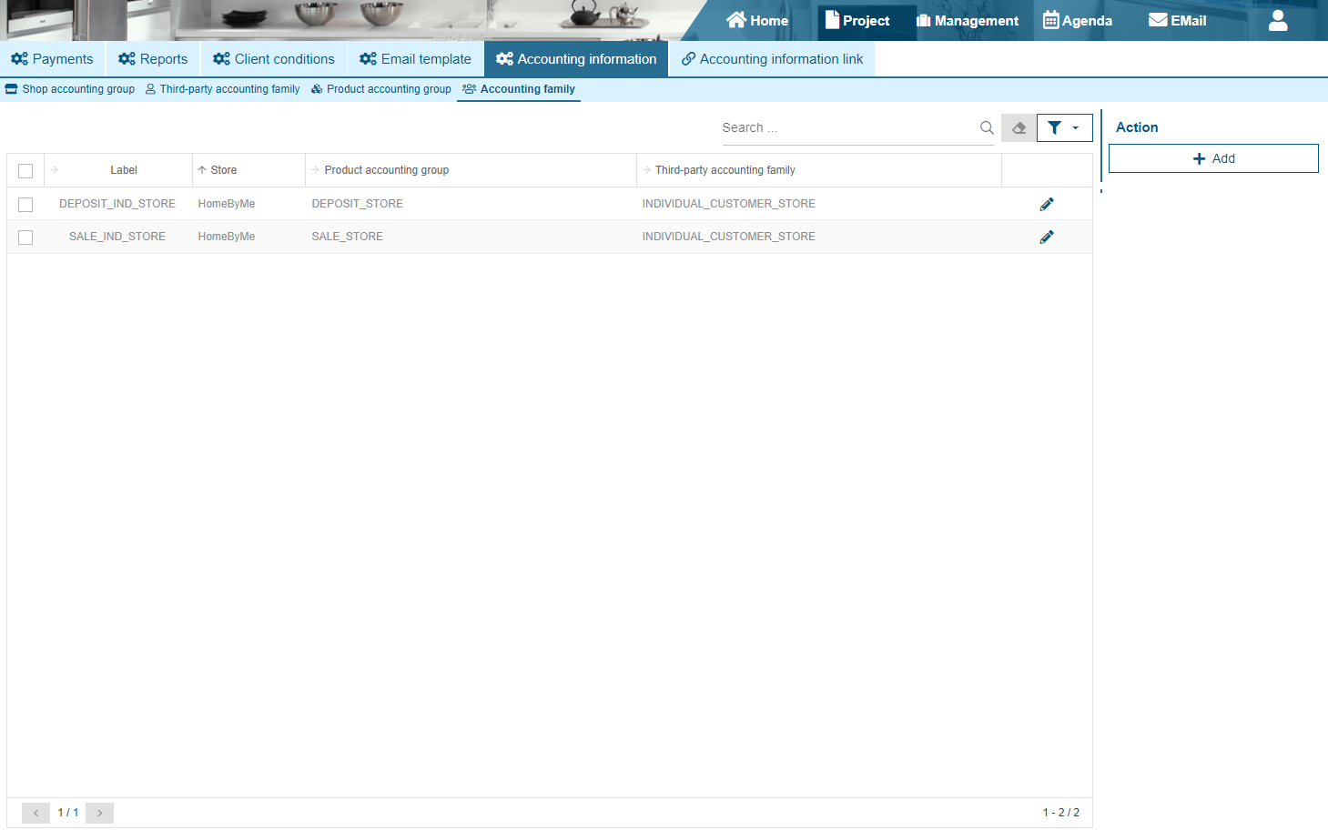Open Accounting information link
Image resolution: width=1328 pixels, height=830 pixels.
click(x=772, y=59)
